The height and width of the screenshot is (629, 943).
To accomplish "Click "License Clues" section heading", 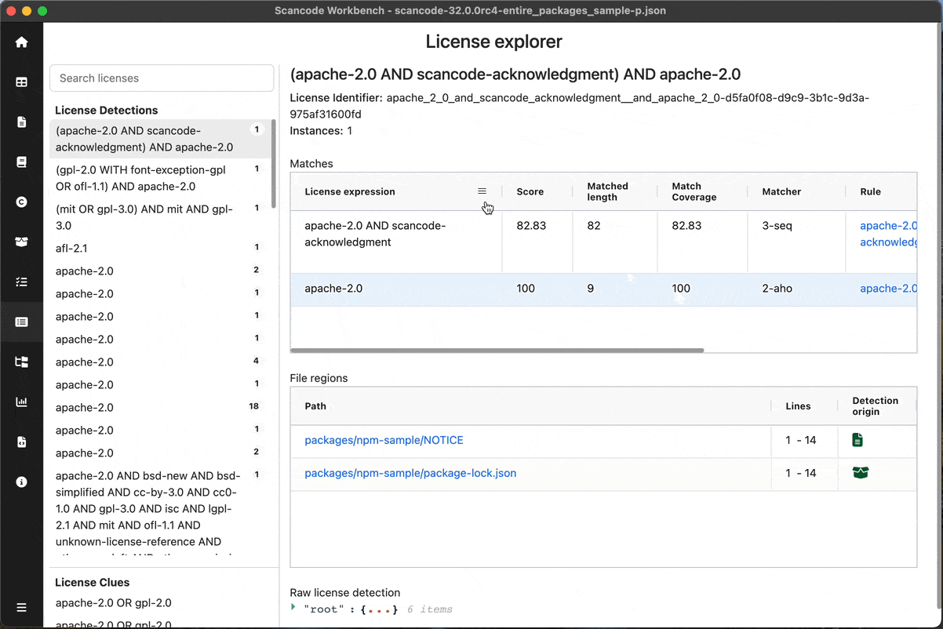I will pyautogui.click(x=93, y=583).
